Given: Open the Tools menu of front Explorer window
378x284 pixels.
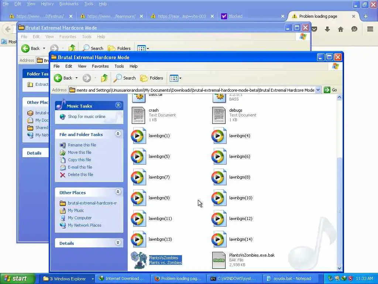Looking at the screenshot, I should pyautogui.click(x=119, y=66).
